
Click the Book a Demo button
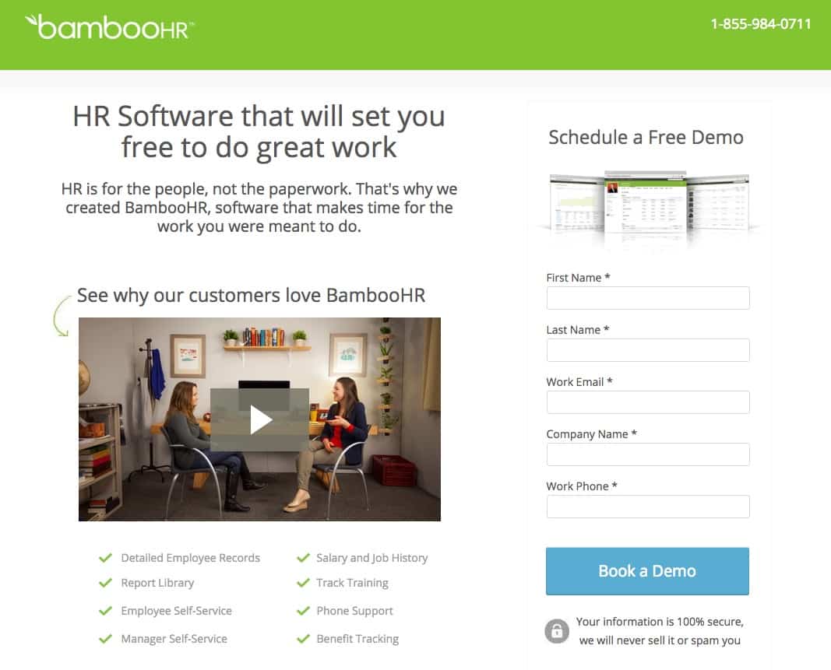pyautogui.click(x=647, y=571)
